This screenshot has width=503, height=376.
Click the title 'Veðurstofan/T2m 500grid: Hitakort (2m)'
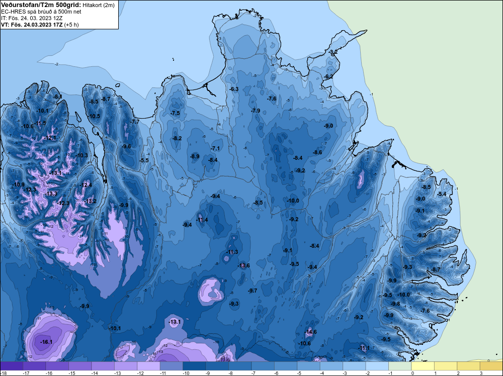tap(57, 5)
